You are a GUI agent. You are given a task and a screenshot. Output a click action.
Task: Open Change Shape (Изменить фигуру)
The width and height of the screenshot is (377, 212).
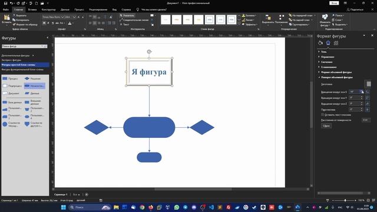[x=325, y=20]
